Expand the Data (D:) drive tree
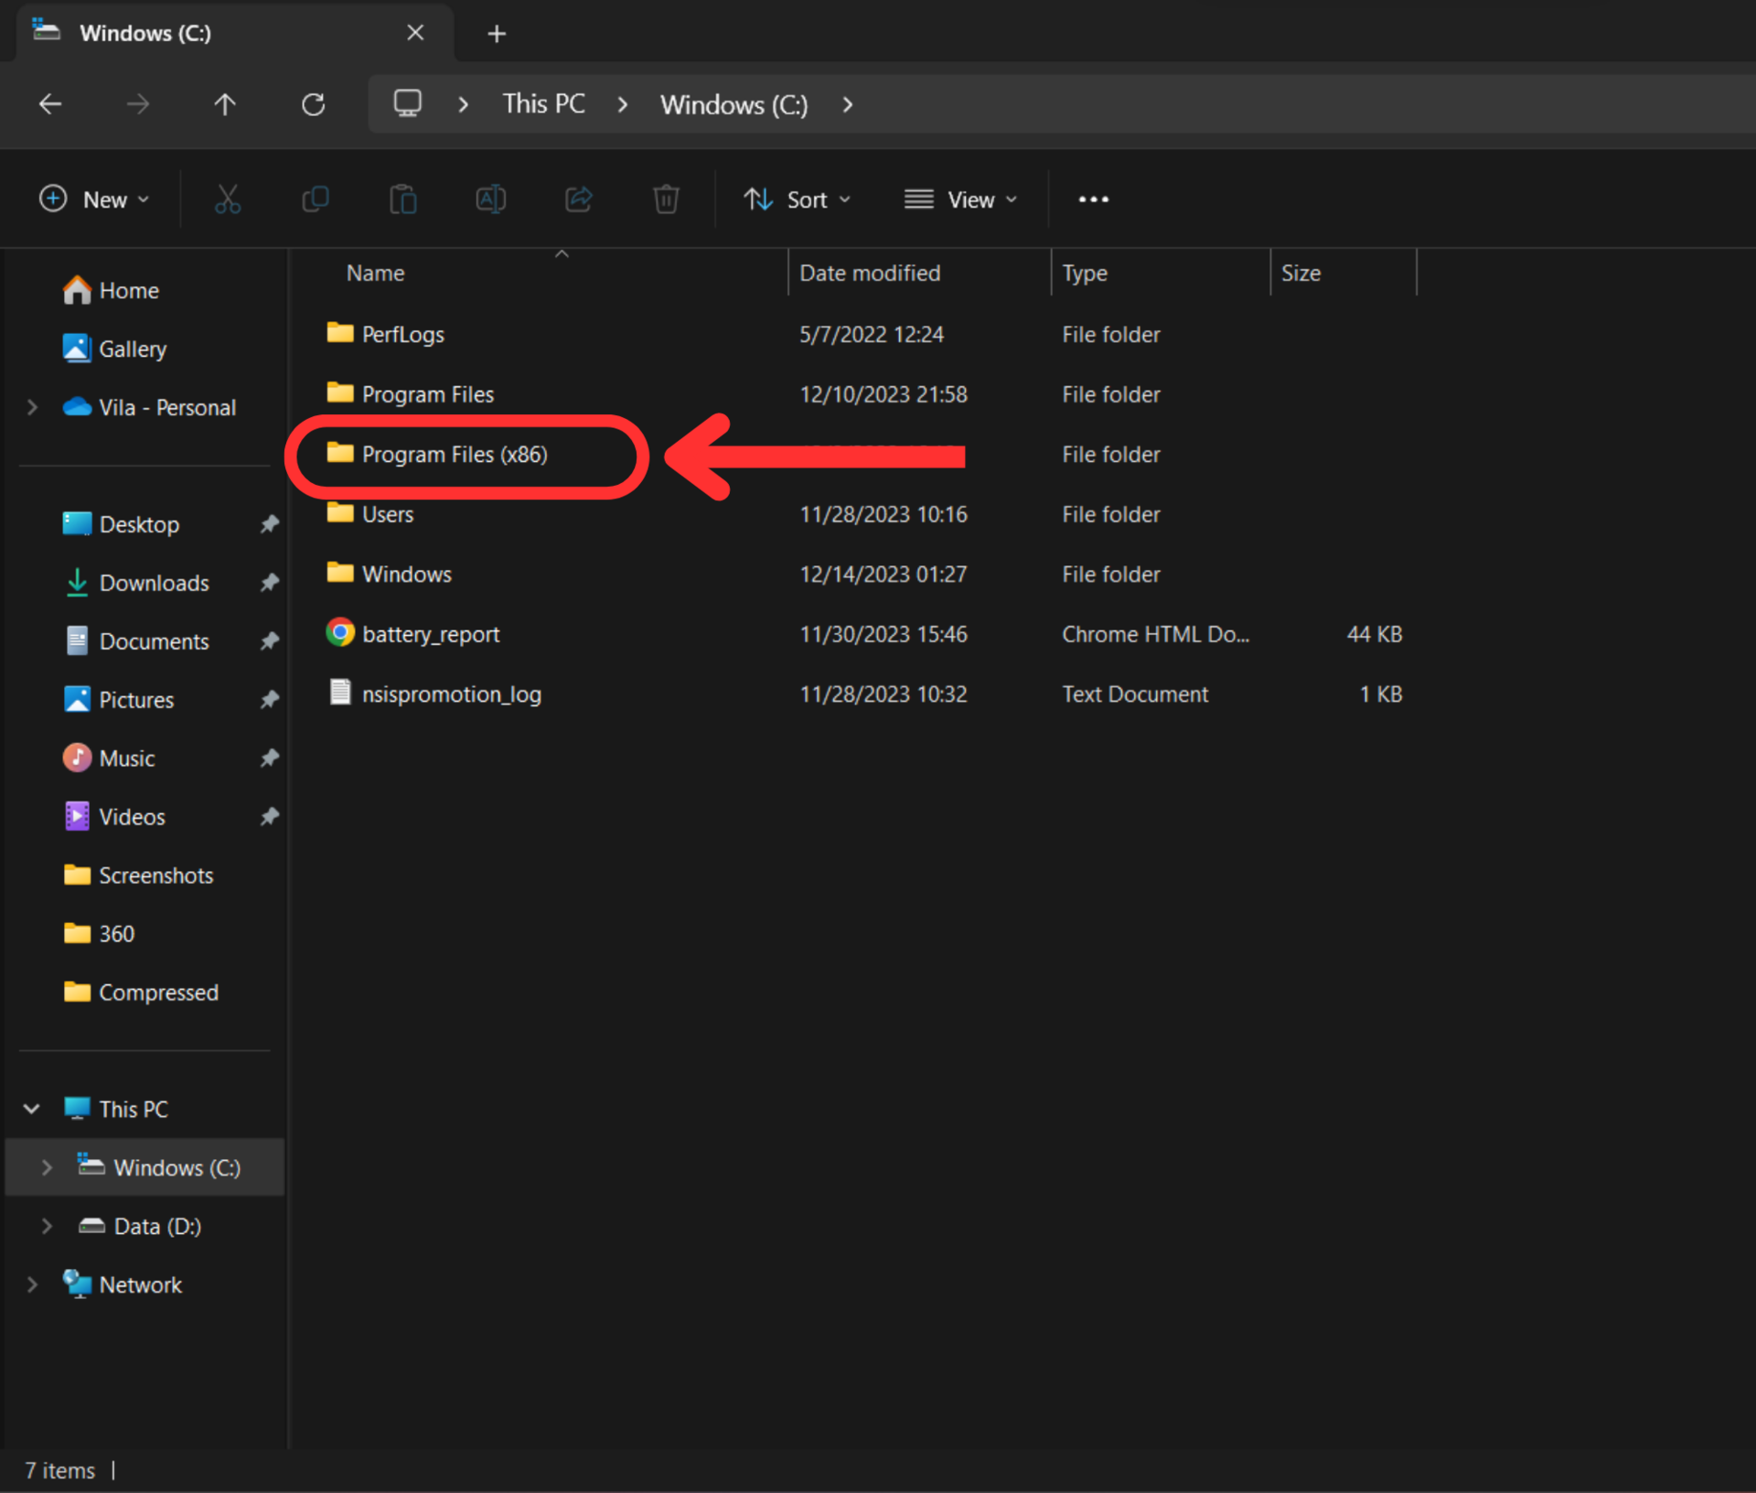This screenshot has width=1756, height=1493. pyautogui.click(x=47, y=1226)
